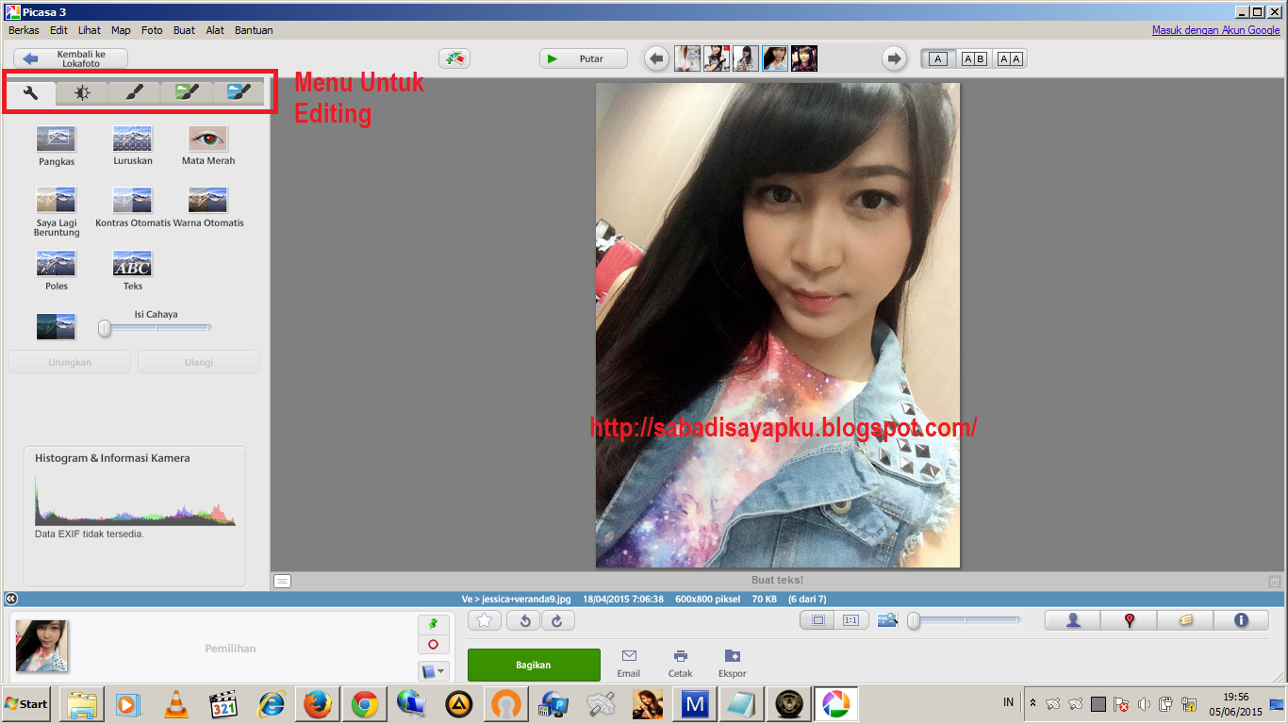Open the Map menu
Image resolution: width=1288 pixels, height=724 pixels.
(x=121, y=30)
